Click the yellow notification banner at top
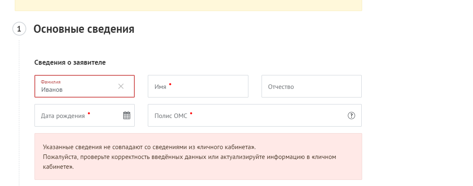473x186 pixels. tap(188, 5)
